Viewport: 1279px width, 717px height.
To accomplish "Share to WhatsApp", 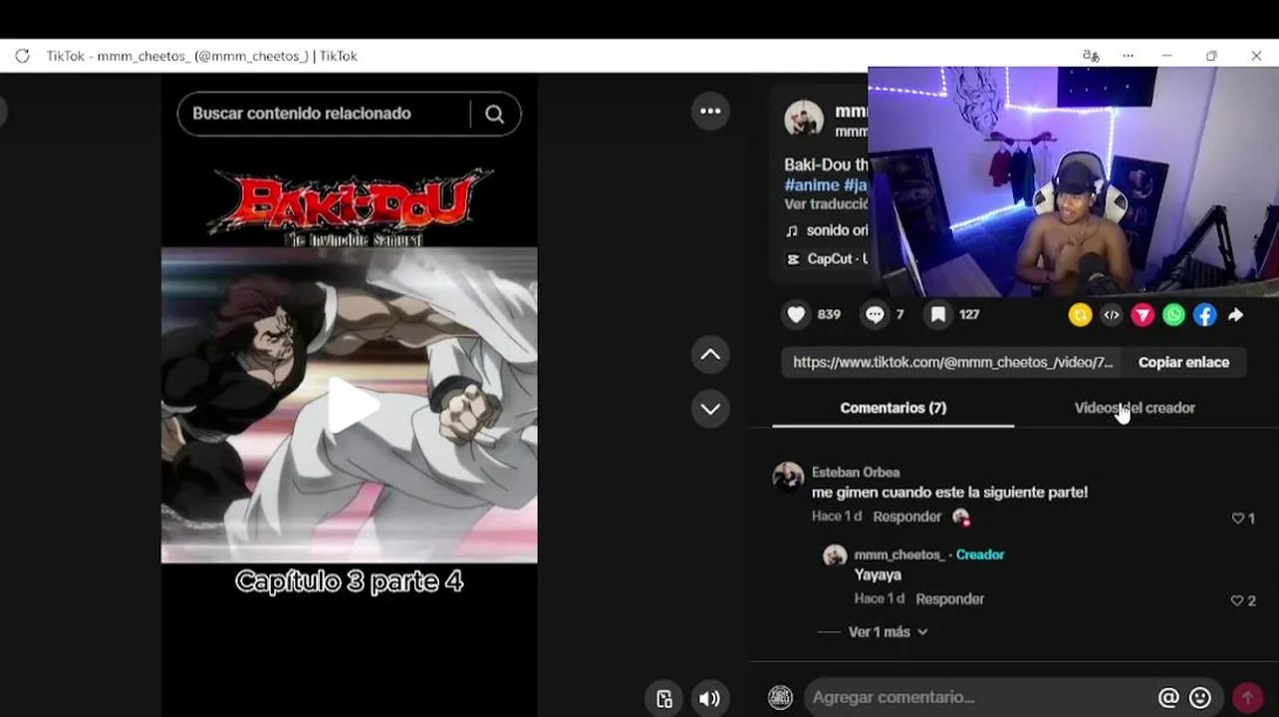I will pos(1174,315).
